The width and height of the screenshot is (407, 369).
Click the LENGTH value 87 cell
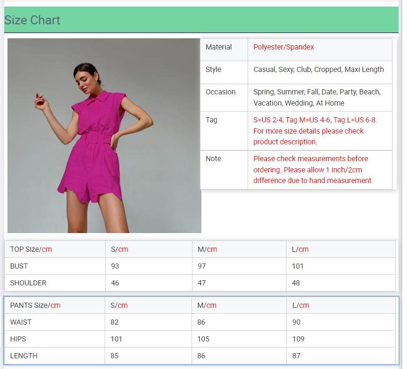(296, 356)
